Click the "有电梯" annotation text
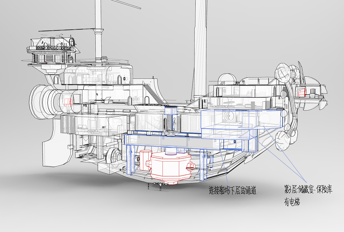The image size is (344, 232). [292, 202]
